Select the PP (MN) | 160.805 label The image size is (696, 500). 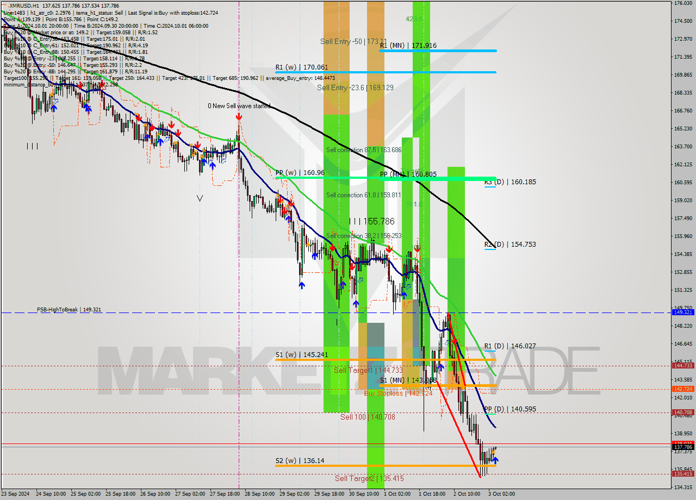click(408, 174)
